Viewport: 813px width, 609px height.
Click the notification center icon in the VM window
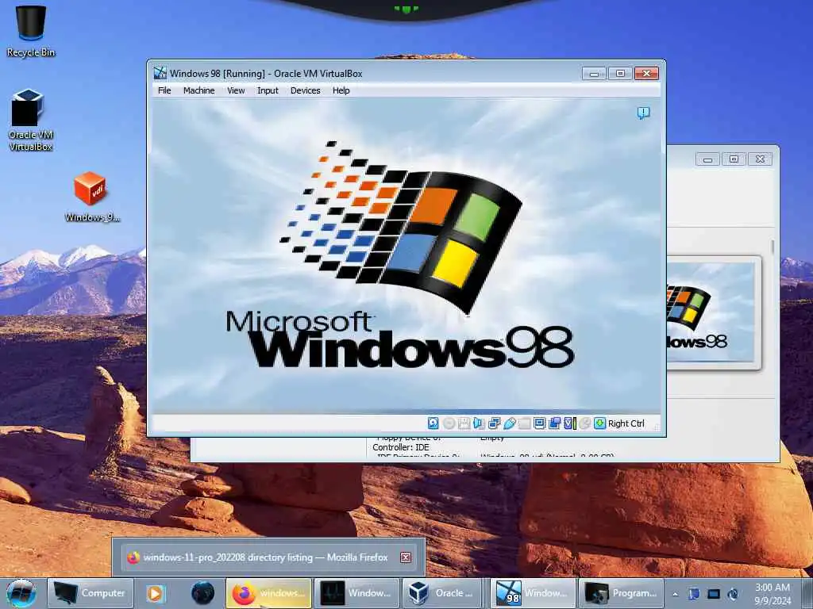click(x=643, y=113)
